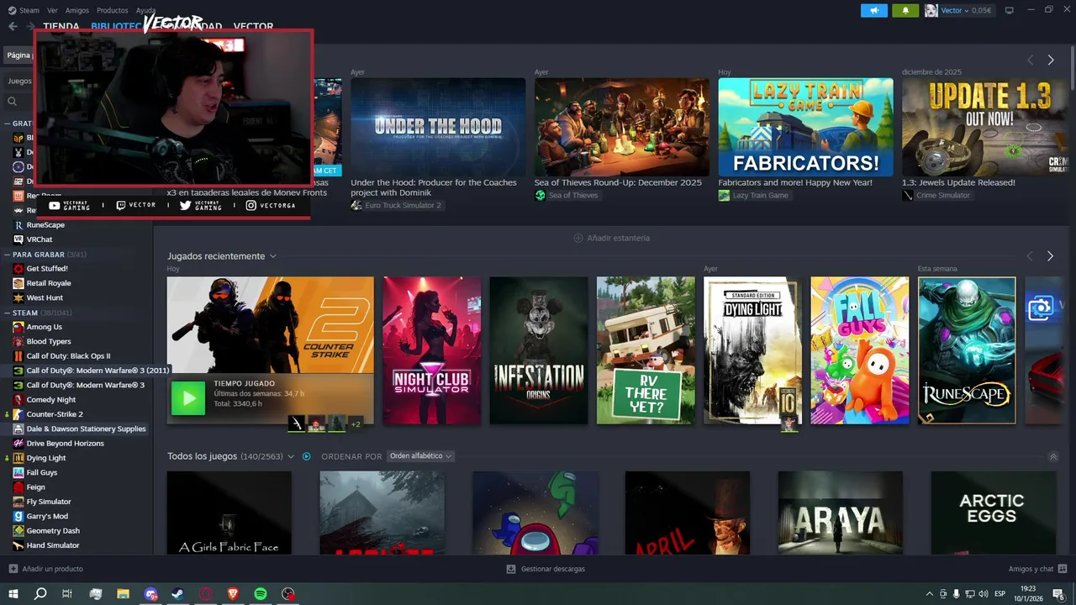Collapse the Todos los juegos section chevron
This screenshot has height=605, width=1076.
click(1053, 457)
